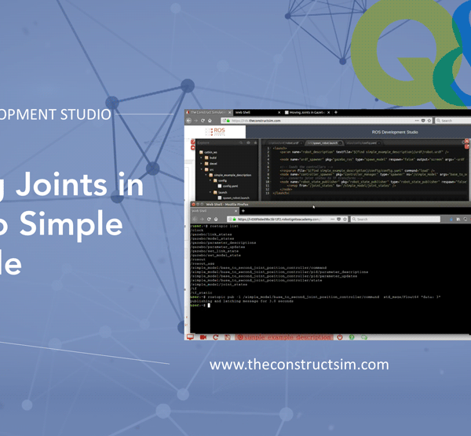This screenshot has width=471, height=436.
Task: Click the video camera icon in bottom toolbar
Action: [x=203, y=337]
